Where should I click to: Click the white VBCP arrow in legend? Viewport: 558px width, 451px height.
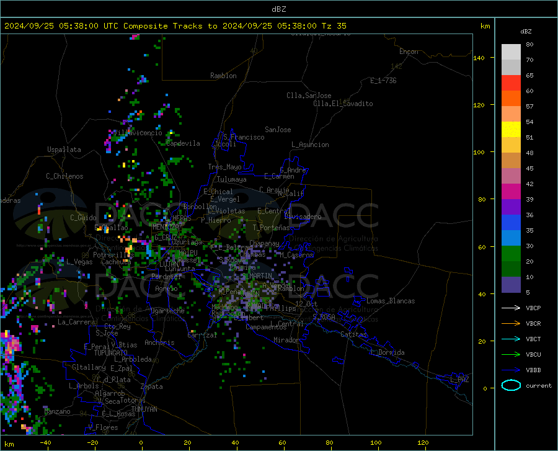[511, 308]
